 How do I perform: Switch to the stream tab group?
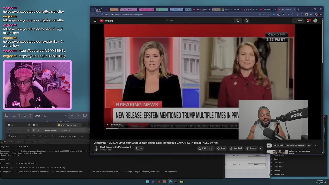click(114, 10)
